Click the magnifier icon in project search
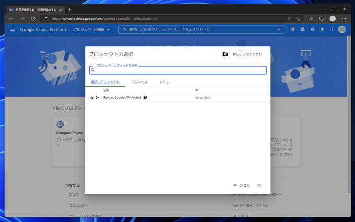This screenshot has width=355, height=222. (93, 70)
